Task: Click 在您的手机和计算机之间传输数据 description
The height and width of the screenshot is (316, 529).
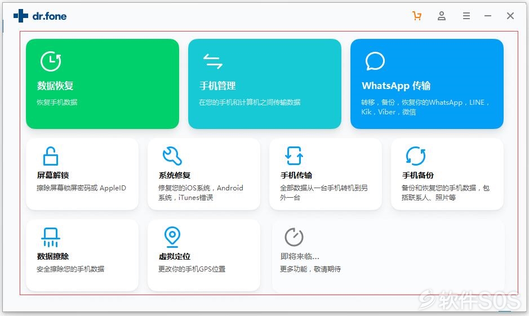Action: point(250,102)
